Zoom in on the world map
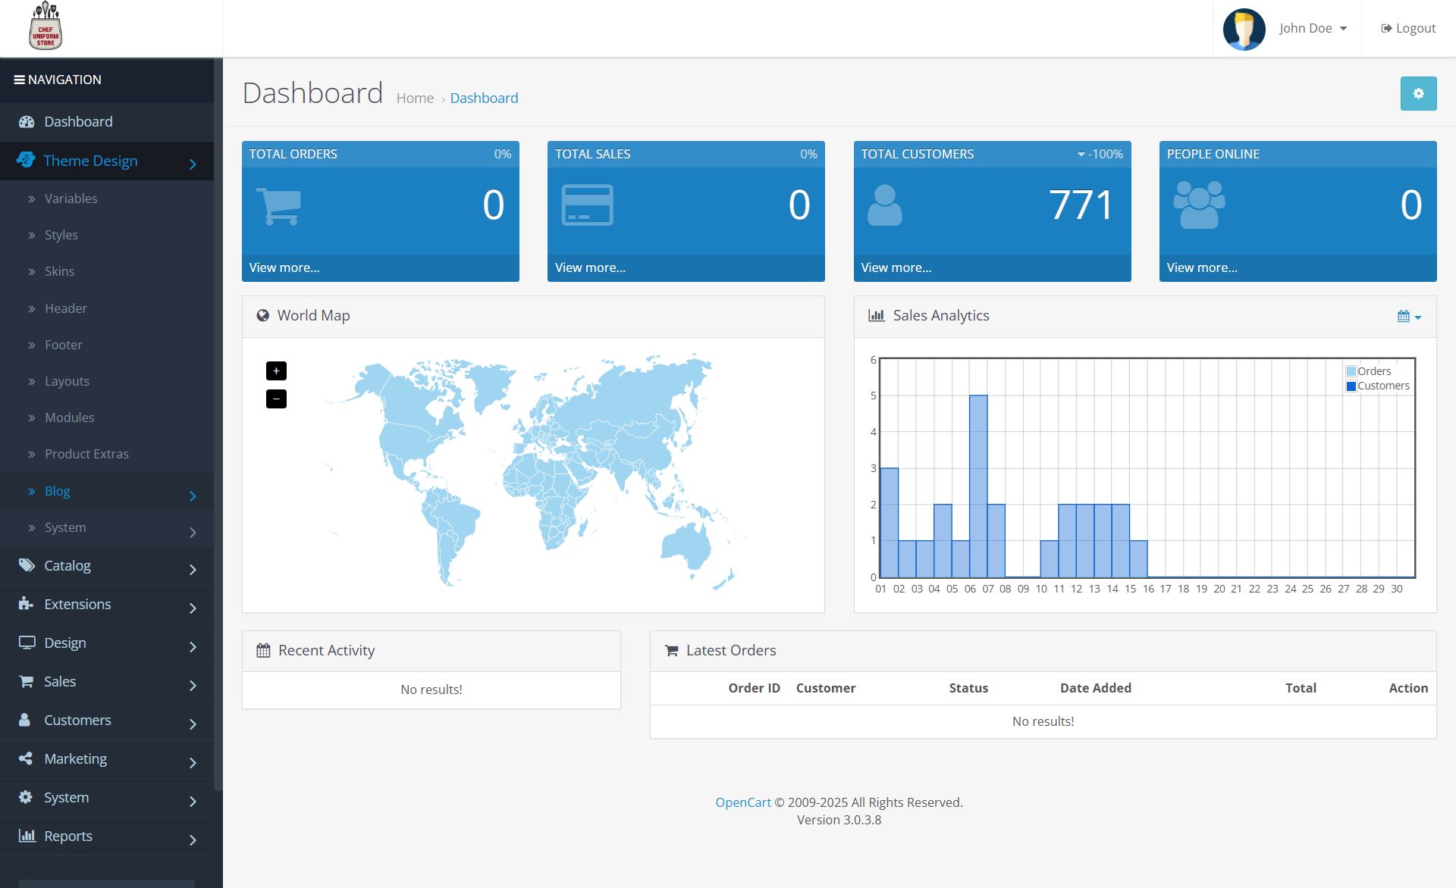 click(x=276, y=371)
